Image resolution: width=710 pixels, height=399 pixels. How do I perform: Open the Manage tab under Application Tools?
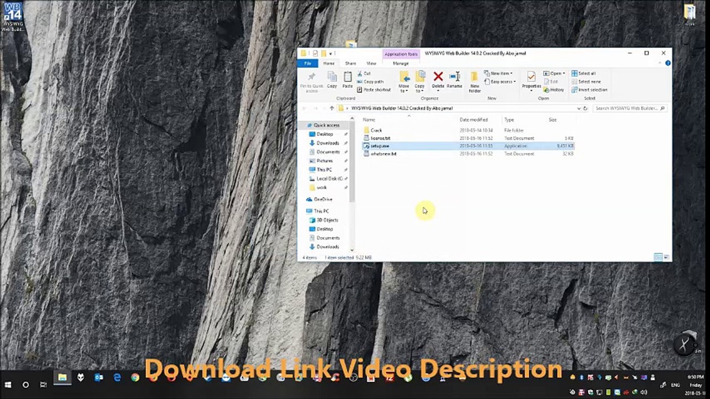point(400,63)
